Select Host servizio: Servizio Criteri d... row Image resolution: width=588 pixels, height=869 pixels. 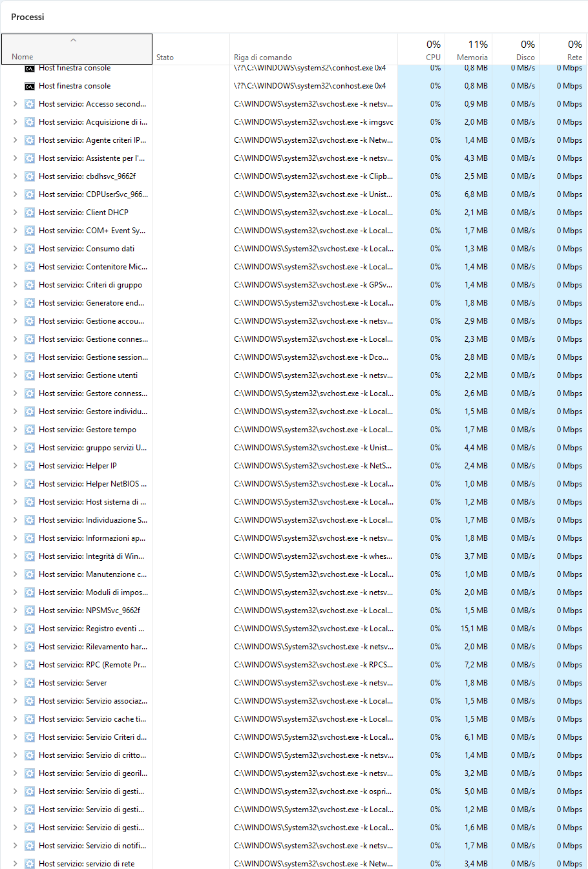pos(294,737)
